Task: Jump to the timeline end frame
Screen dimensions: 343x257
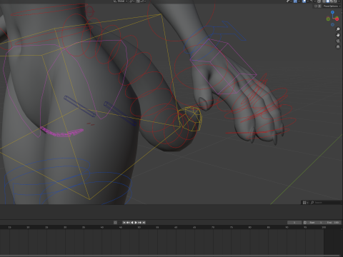Action: [x=144, y=223]
